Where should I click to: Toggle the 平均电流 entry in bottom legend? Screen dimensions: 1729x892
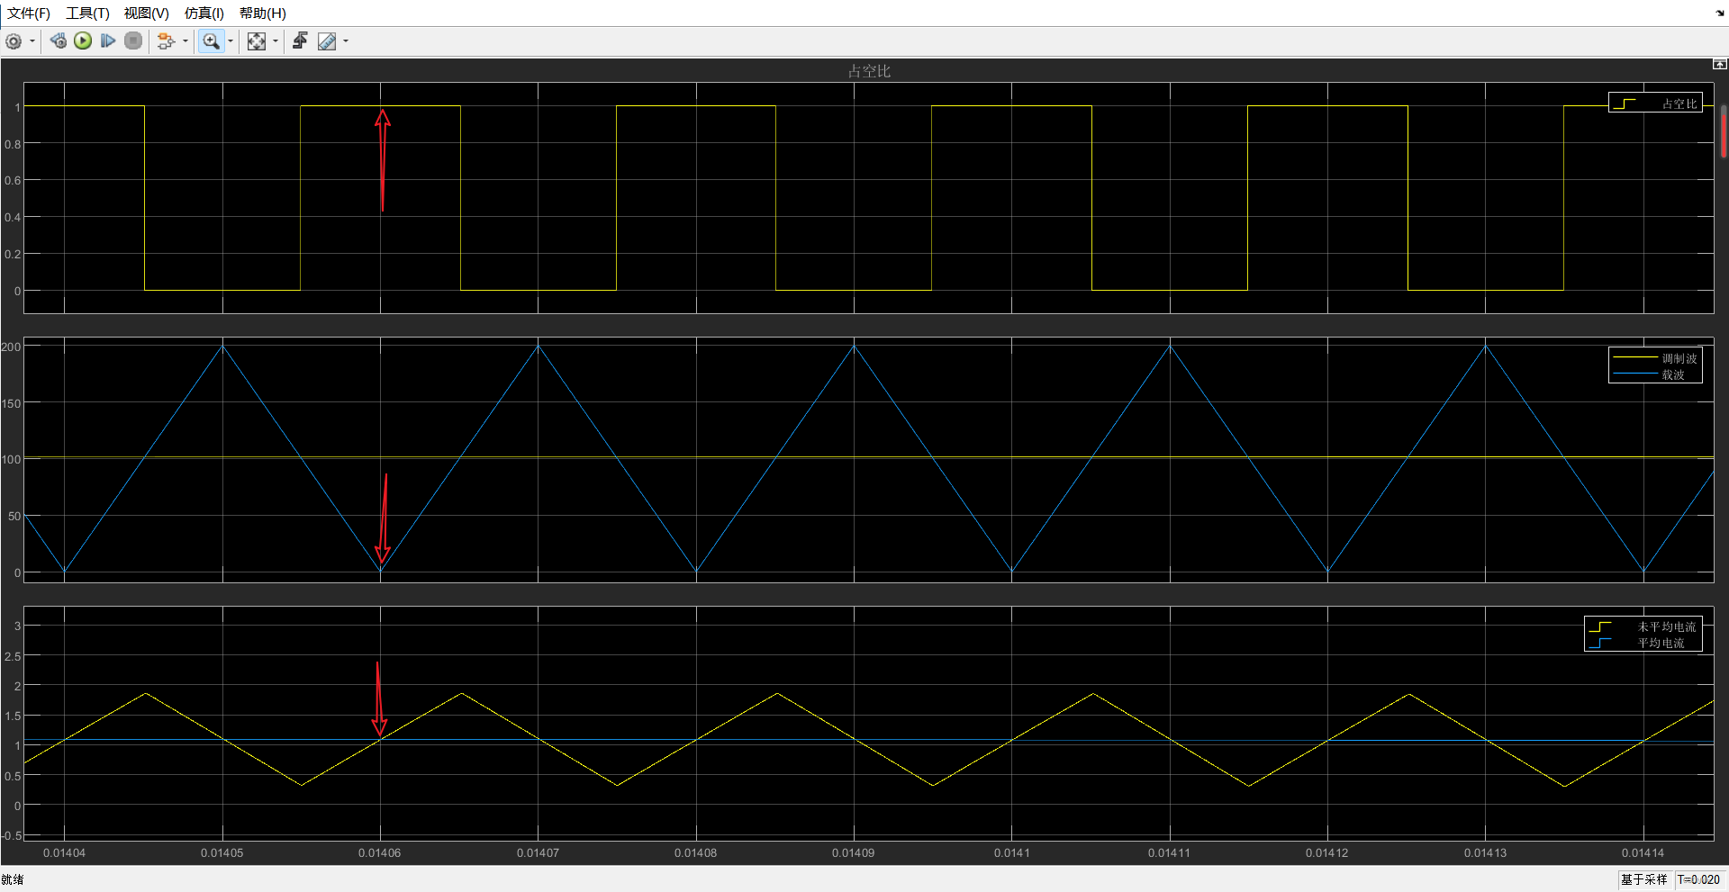1660,643
